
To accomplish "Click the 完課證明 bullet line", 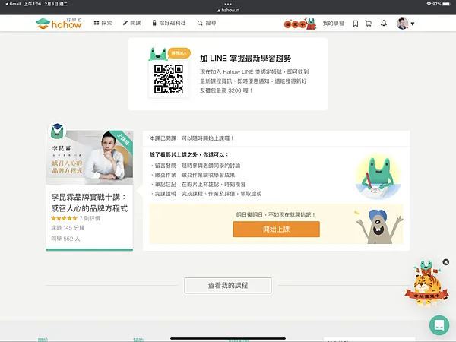I will coord(206,193).
